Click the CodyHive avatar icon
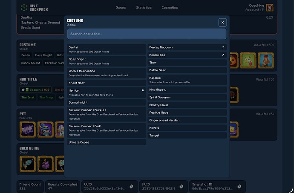This screenshot has height=193, width=294. (269, 8)
